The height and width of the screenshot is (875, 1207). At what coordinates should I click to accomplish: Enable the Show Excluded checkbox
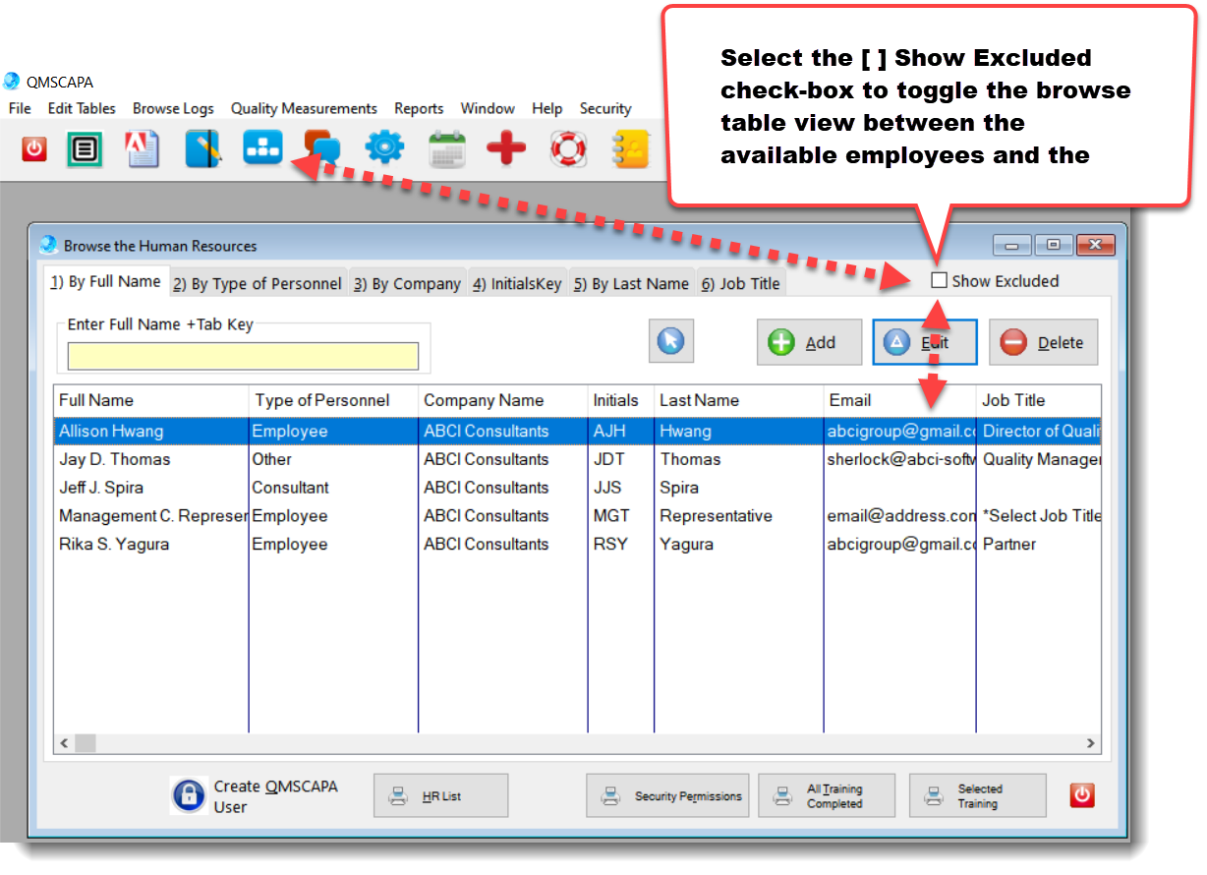(940, 281)
